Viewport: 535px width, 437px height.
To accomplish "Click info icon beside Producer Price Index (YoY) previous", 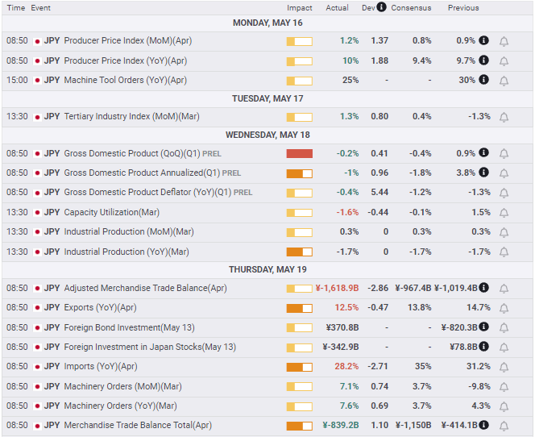I will tap(483, 60).
